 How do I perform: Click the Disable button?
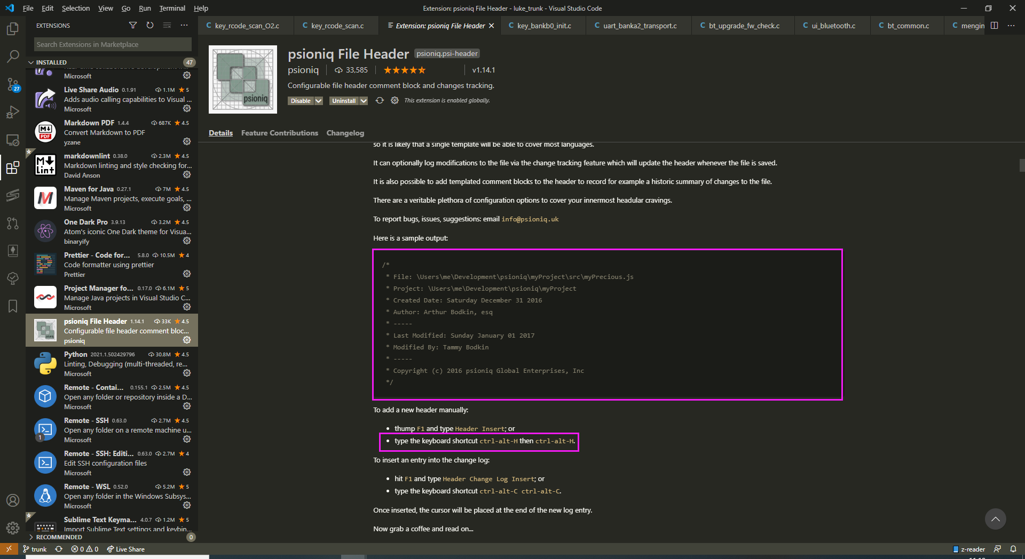pos(301,101)
